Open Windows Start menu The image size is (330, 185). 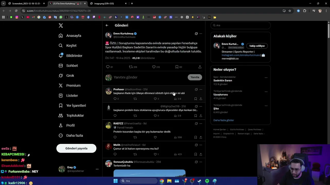click(x=115, y=181)
